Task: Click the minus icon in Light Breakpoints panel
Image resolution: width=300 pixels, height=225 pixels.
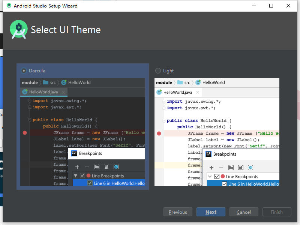Action: (221, 168)
